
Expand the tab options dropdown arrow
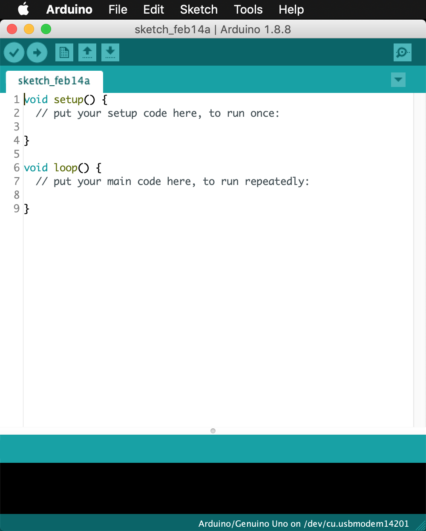click(398, 80)
